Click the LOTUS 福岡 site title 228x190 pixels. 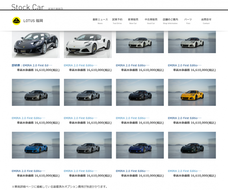33,21
